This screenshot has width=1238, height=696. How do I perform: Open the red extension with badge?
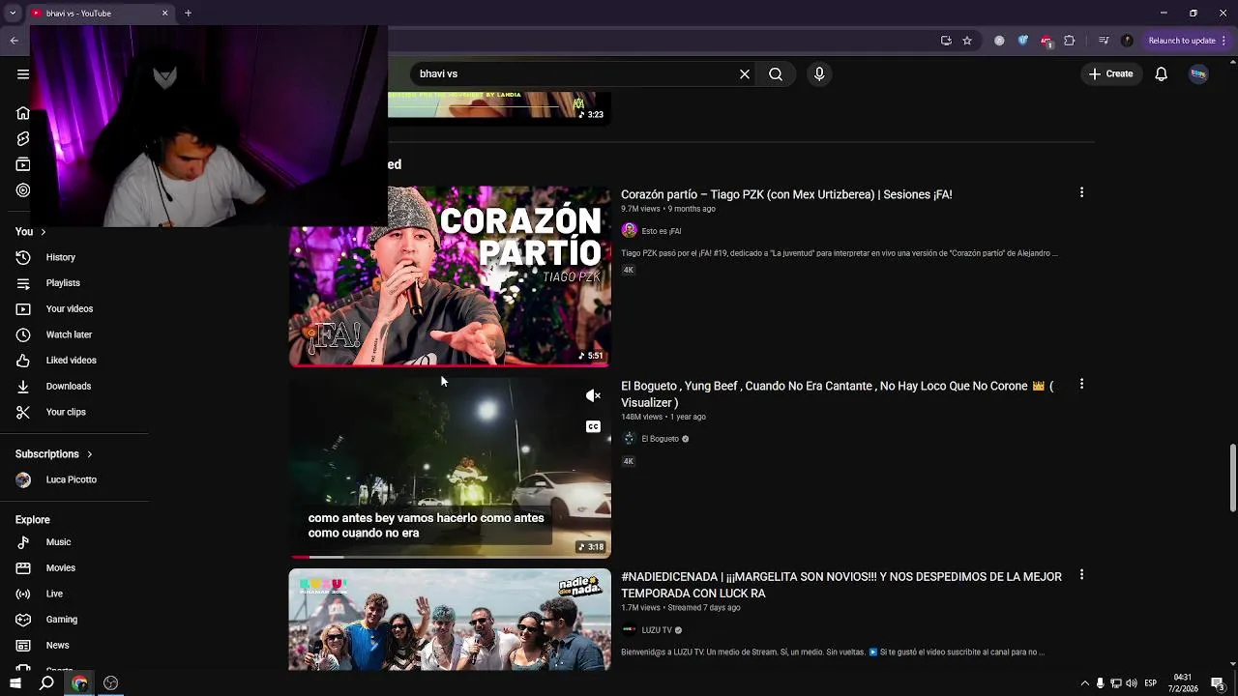point(1046,41)
